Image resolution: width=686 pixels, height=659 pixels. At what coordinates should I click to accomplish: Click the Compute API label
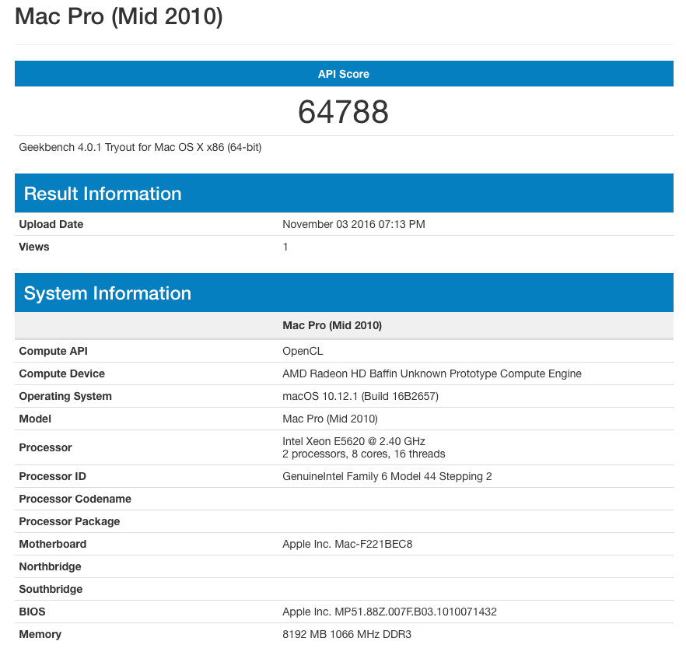(x=54, y=351)
